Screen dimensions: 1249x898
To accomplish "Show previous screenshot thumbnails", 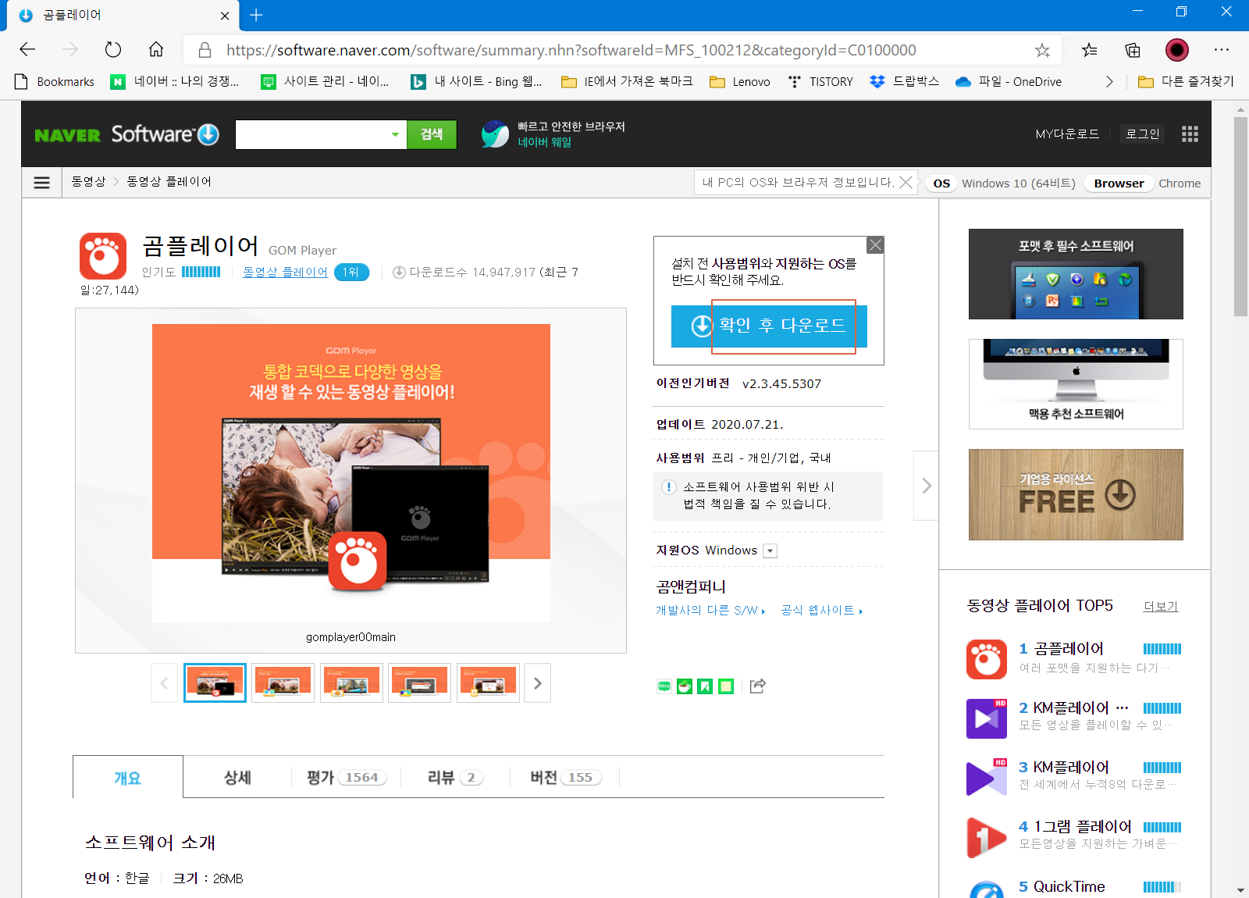I will pos(164,683).
